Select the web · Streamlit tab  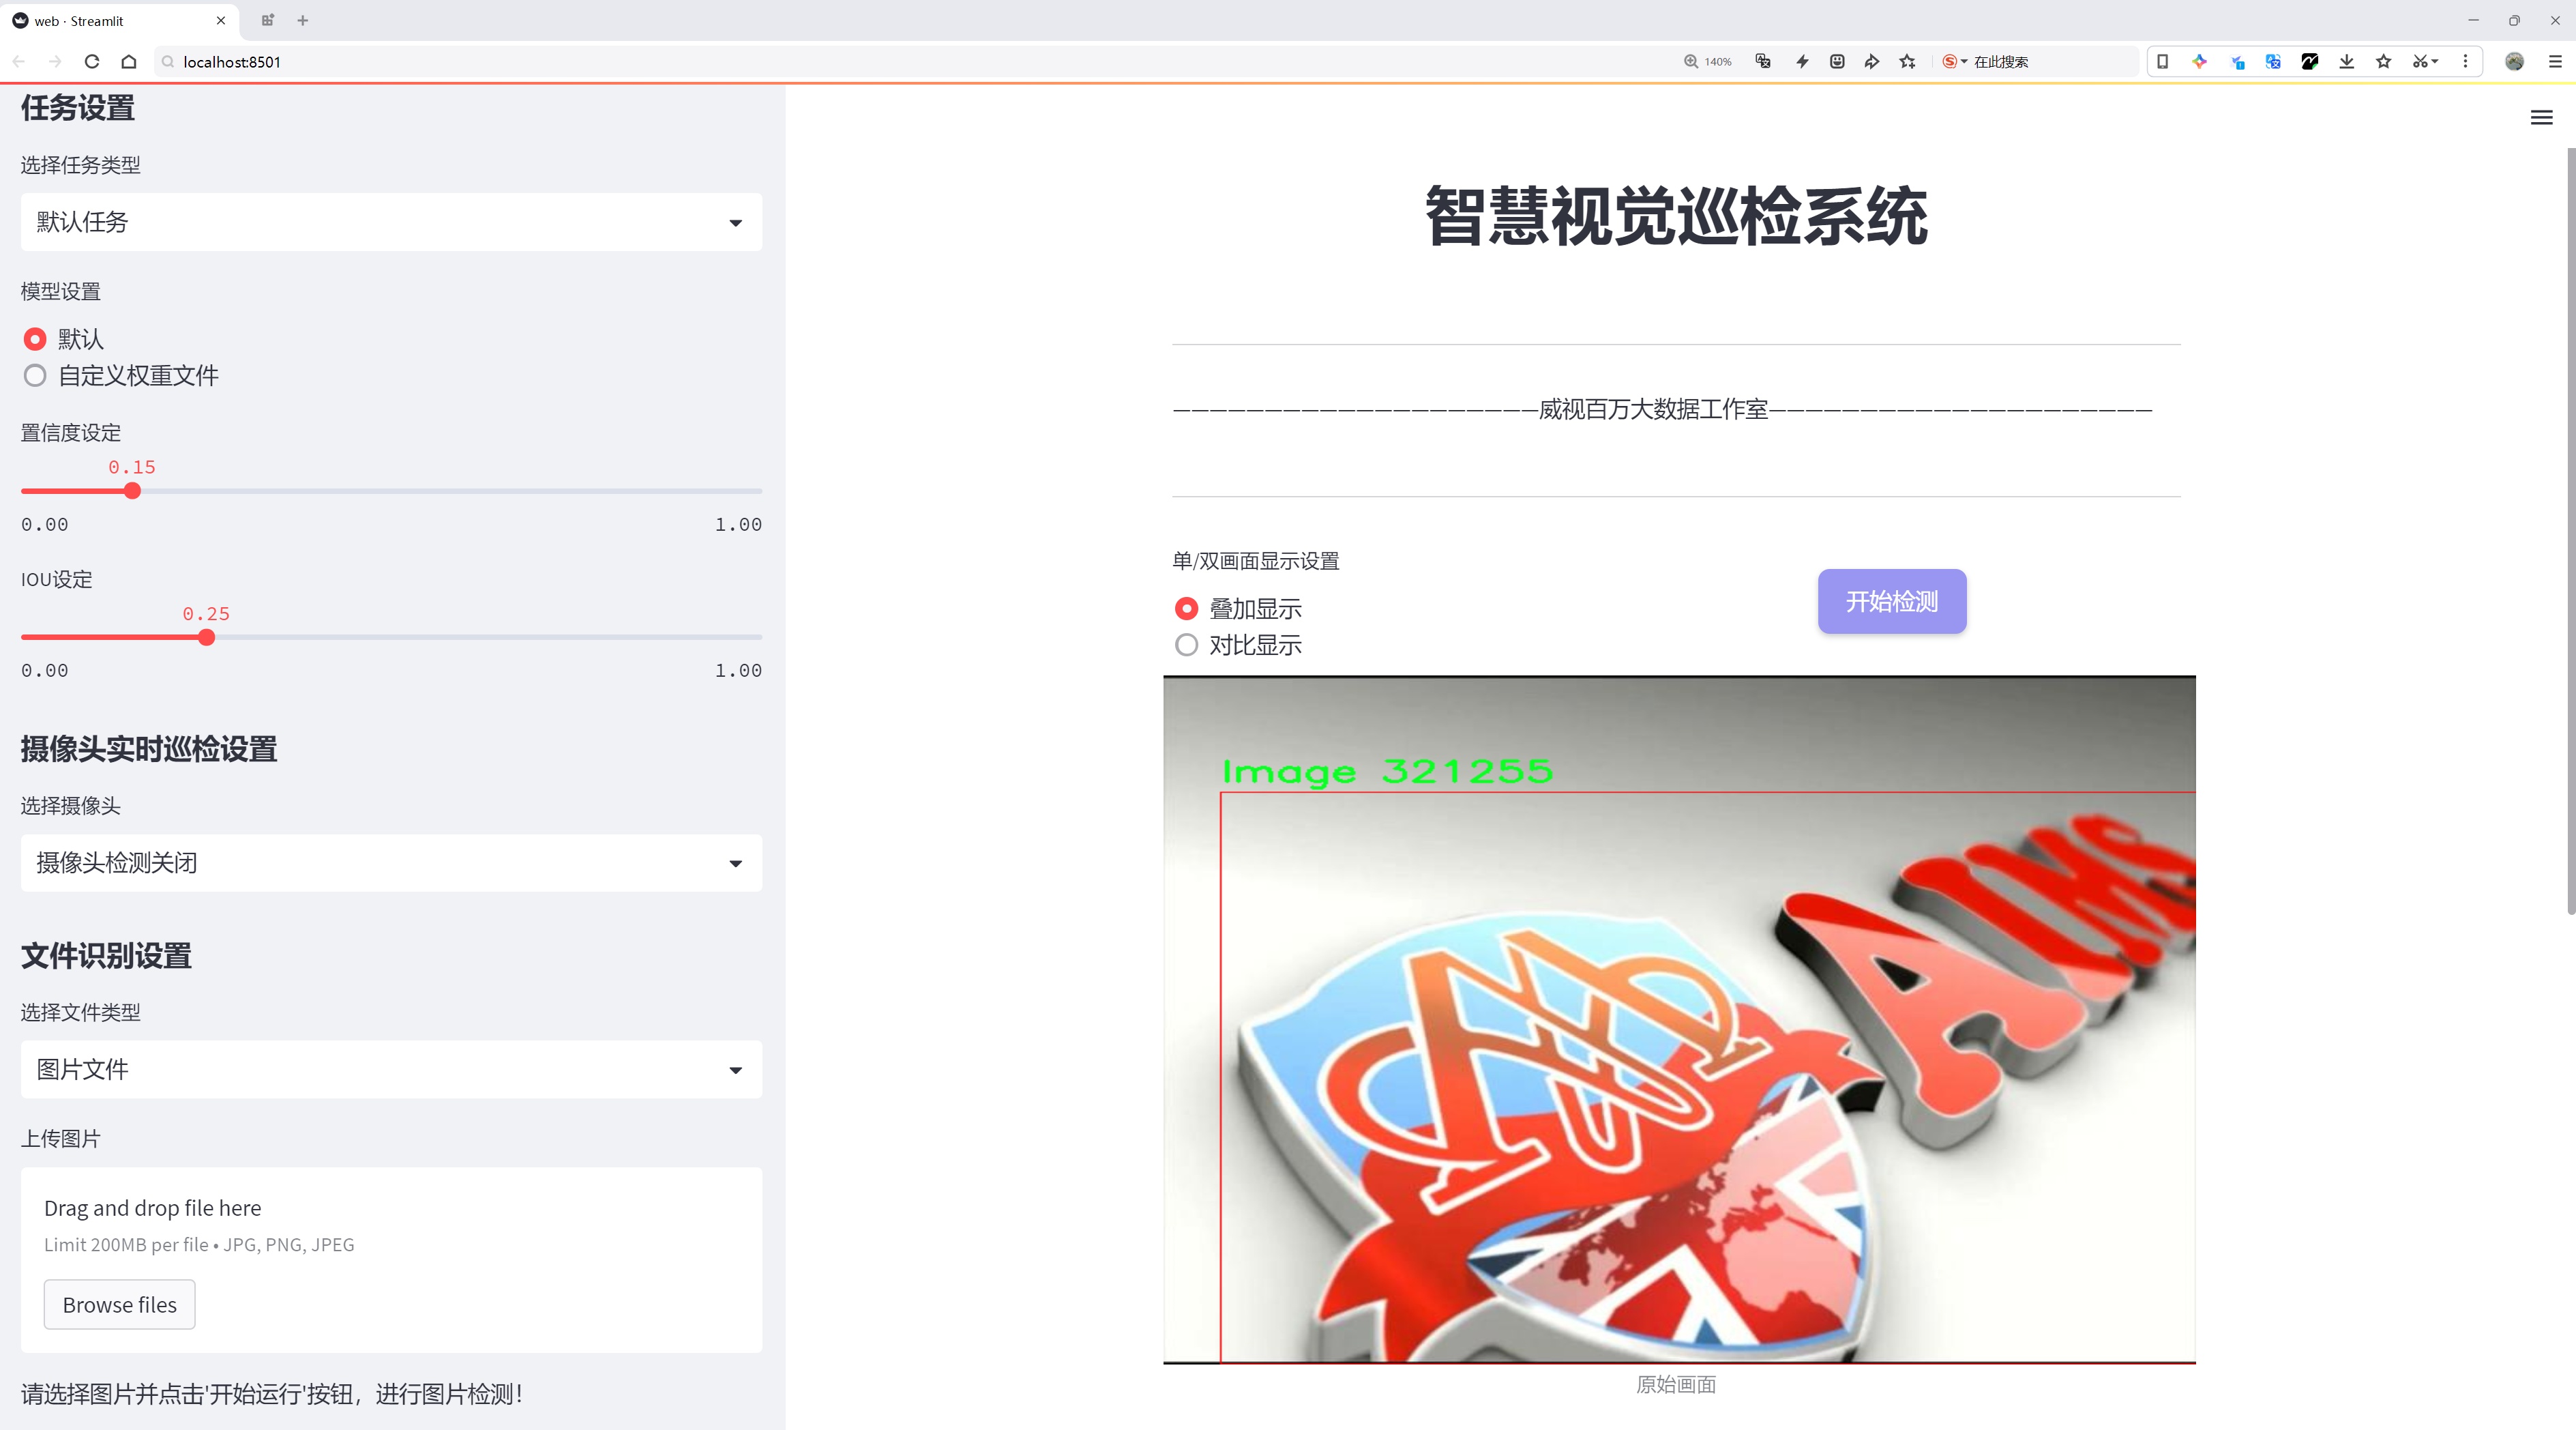point(120,20)
